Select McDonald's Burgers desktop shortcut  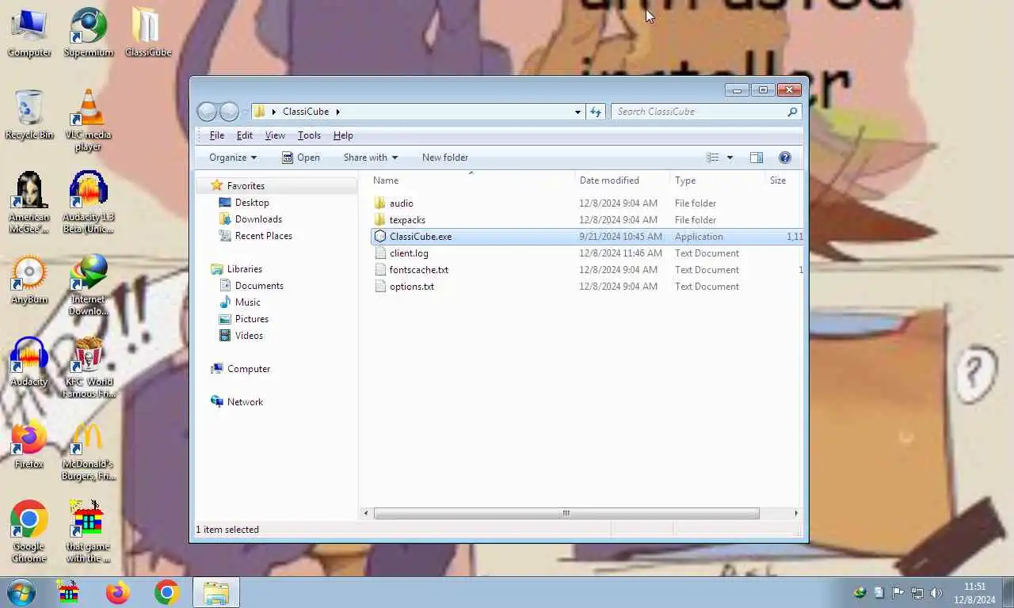pos(88,449)
